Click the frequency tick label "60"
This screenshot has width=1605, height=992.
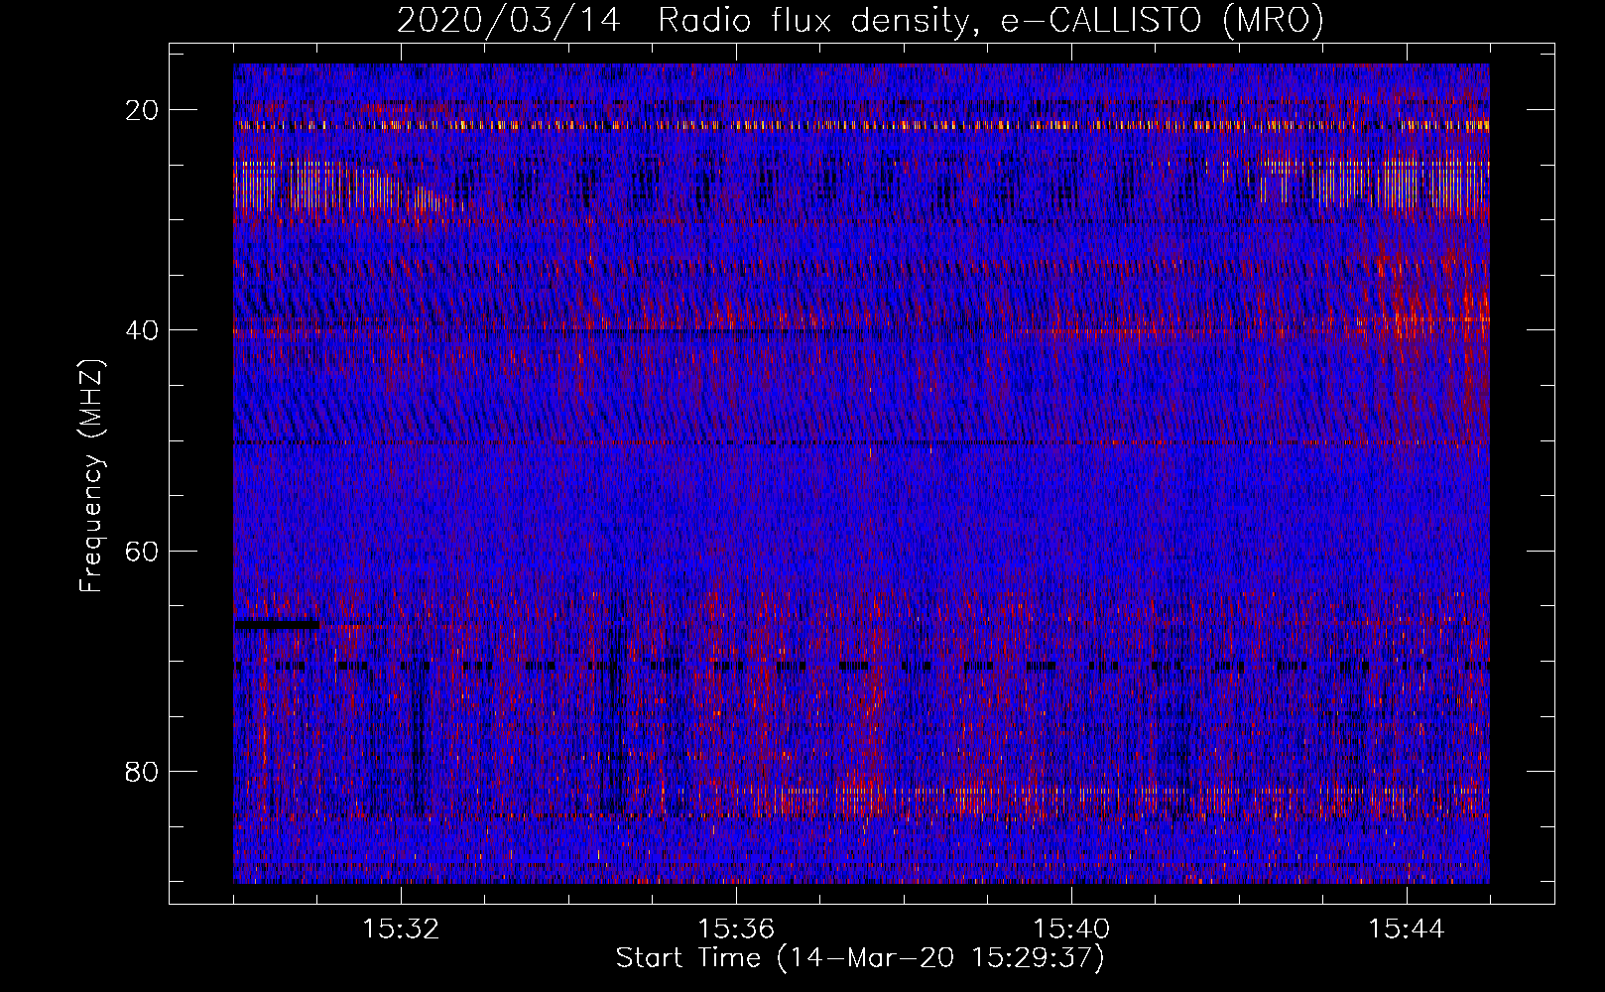[142, 551]
